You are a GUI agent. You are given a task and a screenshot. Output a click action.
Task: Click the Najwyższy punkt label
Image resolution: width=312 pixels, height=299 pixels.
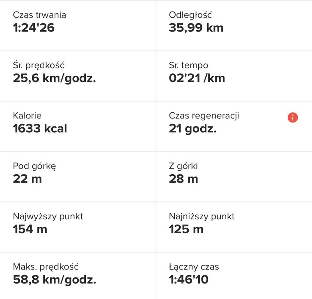click(48, 216)
